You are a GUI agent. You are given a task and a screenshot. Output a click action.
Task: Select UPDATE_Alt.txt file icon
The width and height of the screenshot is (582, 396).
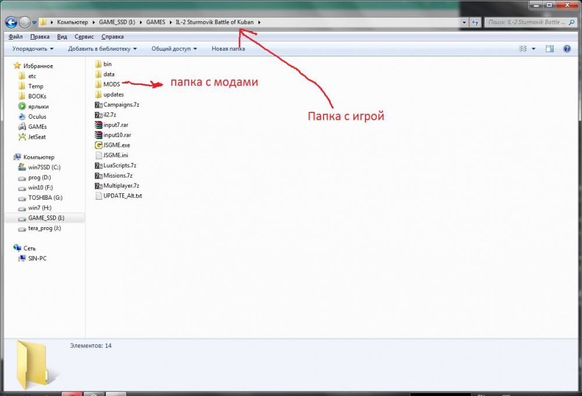tap(98, 196)
